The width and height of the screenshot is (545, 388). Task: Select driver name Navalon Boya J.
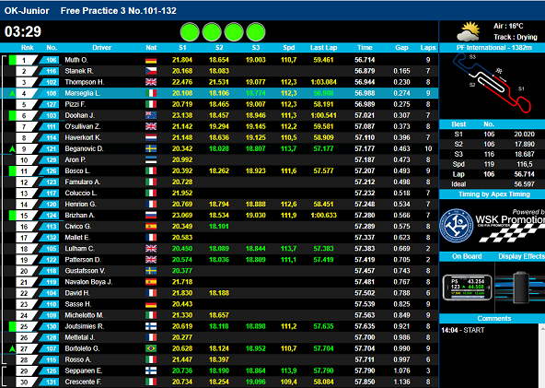[88, 282]
